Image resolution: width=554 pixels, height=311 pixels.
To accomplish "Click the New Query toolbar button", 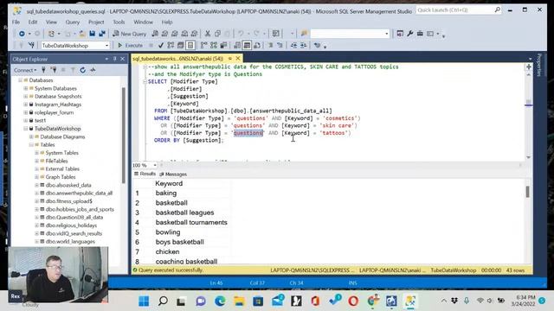I will point(129,34).
